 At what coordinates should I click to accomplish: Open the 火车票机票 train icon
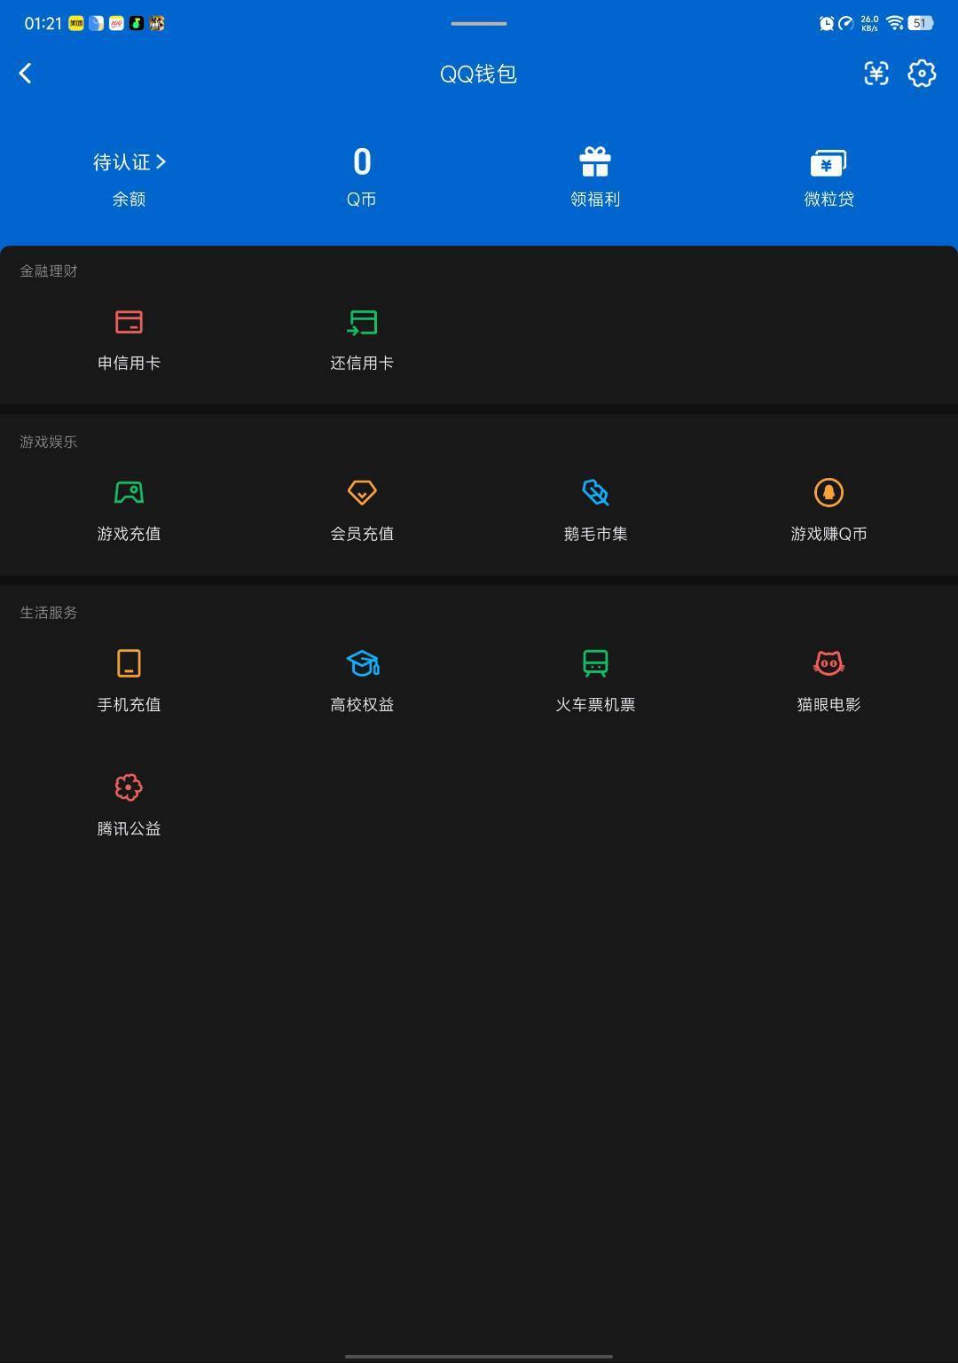(x=595, y=663)
